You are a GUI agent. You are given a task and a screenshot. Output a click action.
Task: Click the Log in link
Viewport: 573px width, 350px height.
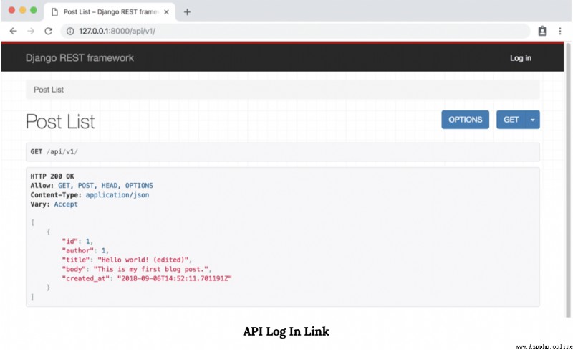[x=521, y=58]
